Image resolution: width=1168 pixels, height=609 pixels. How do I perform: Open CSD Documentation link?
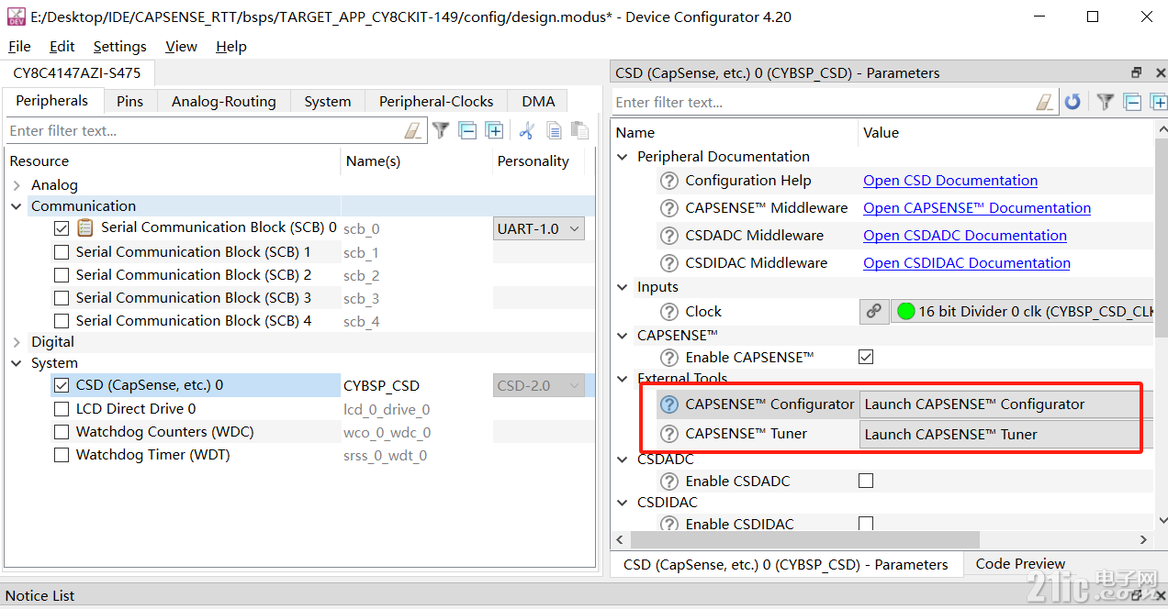[x=949, y=180]
